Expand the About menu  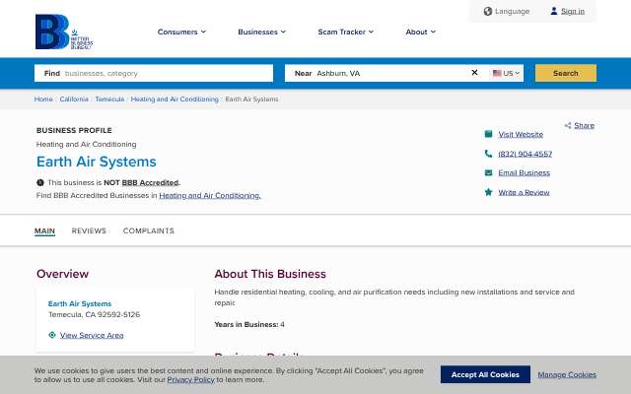click(421, 32)
